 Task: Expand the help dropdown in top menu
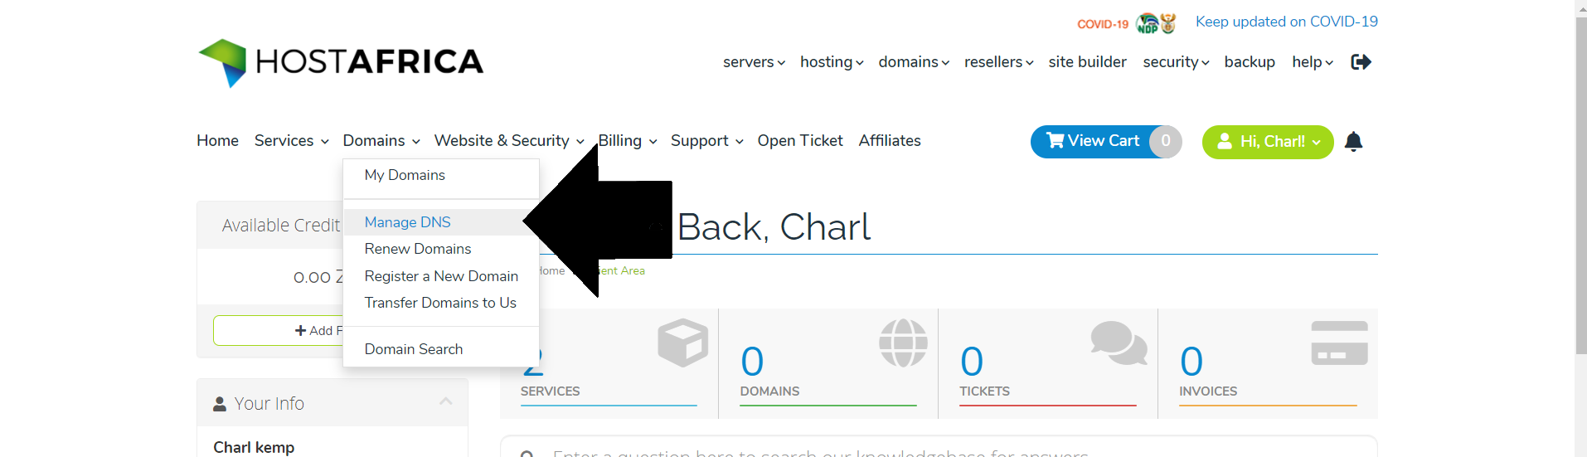pyautogui.click(x=1312, y=62)
